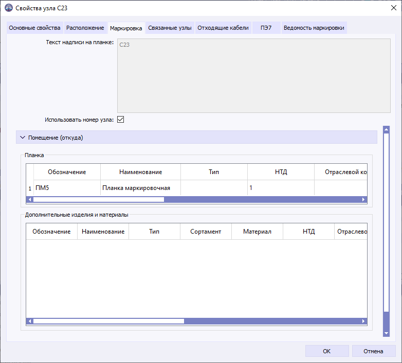Open the Основные свойства tab
This screenshot has width=402, height=363.
[34, 28]
